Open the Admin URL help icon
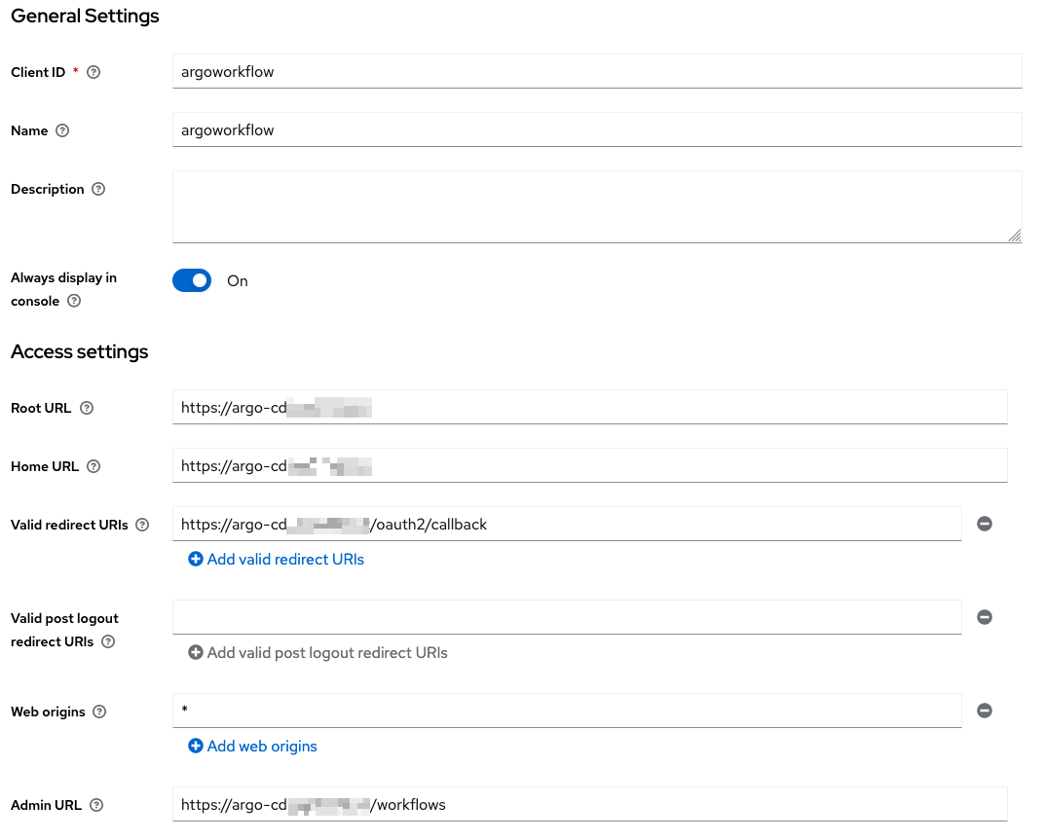 tap(96, 805)
